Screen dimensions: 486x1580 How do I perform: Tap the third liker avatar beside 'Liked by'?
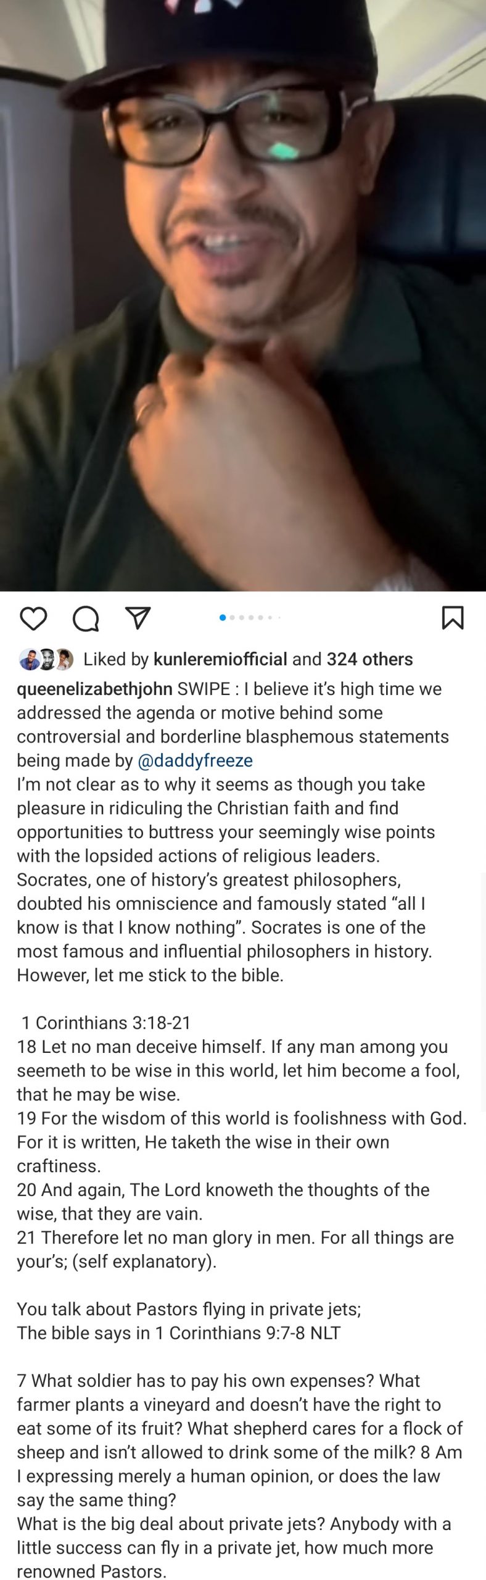point(64,659)
